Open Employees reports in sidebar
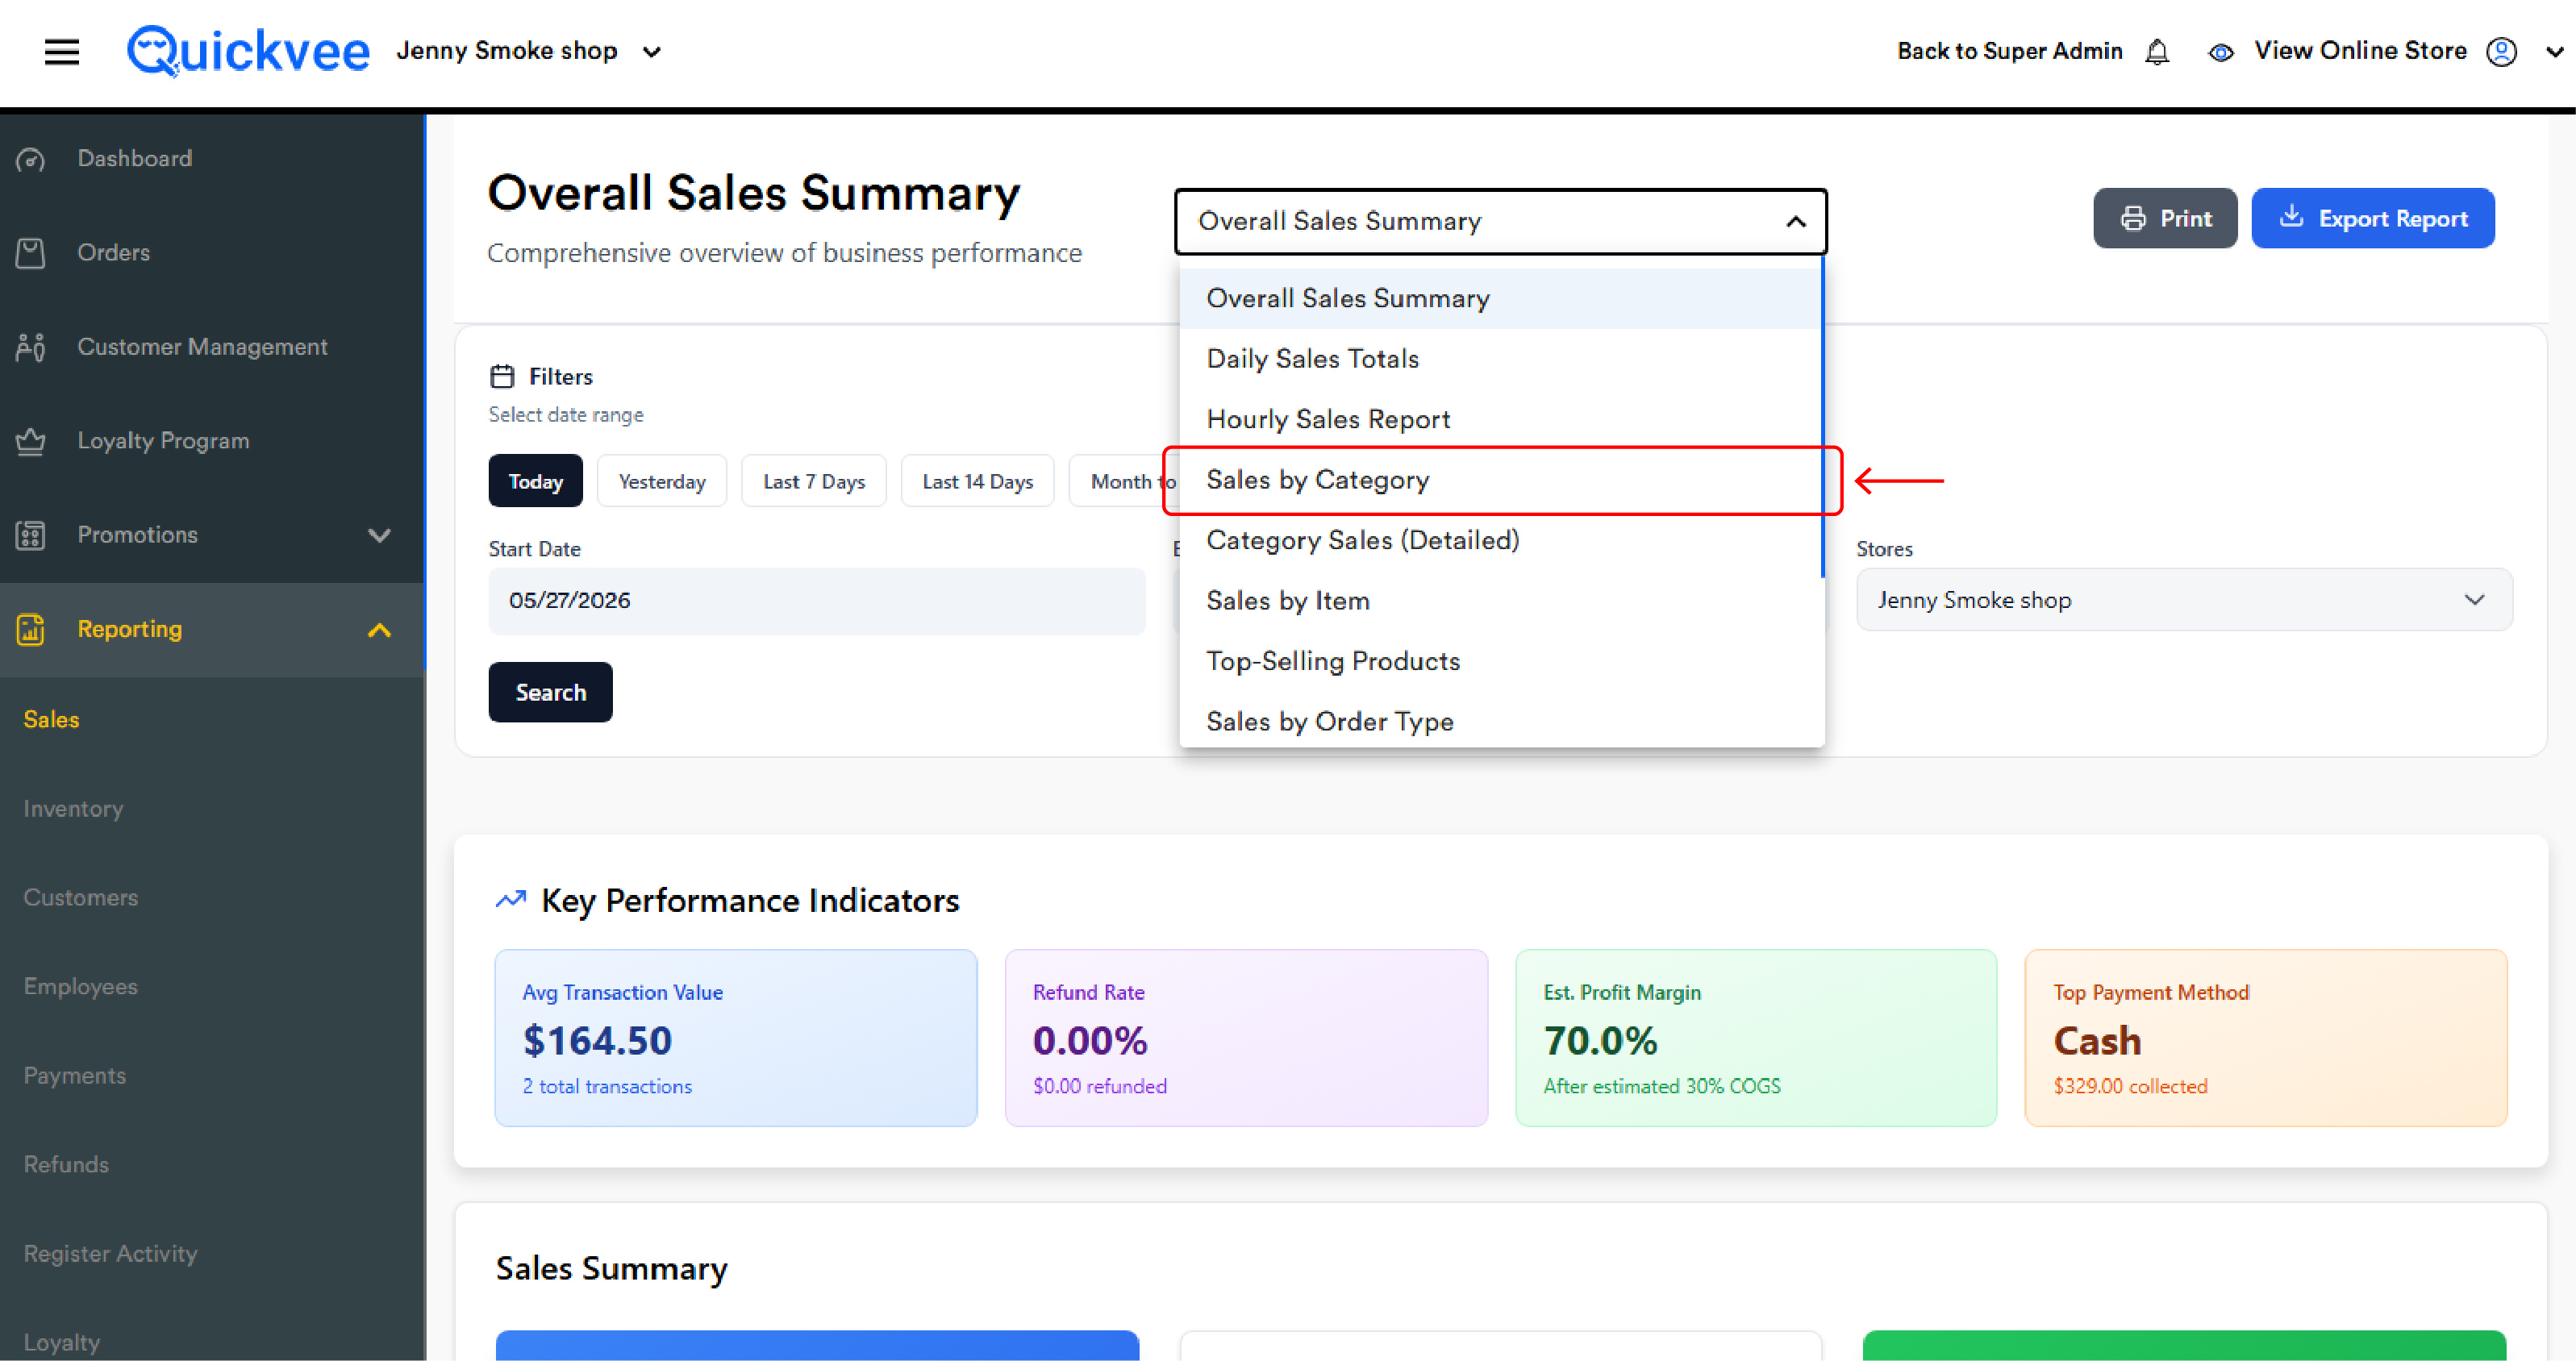Viewport: 2576px width, 1361px height. tap(80, 987)
